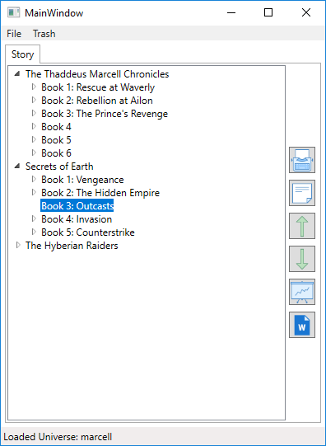Click the typewriter icon button
Image resolution: width=326 pixels, height=446 pixels.
302,160
